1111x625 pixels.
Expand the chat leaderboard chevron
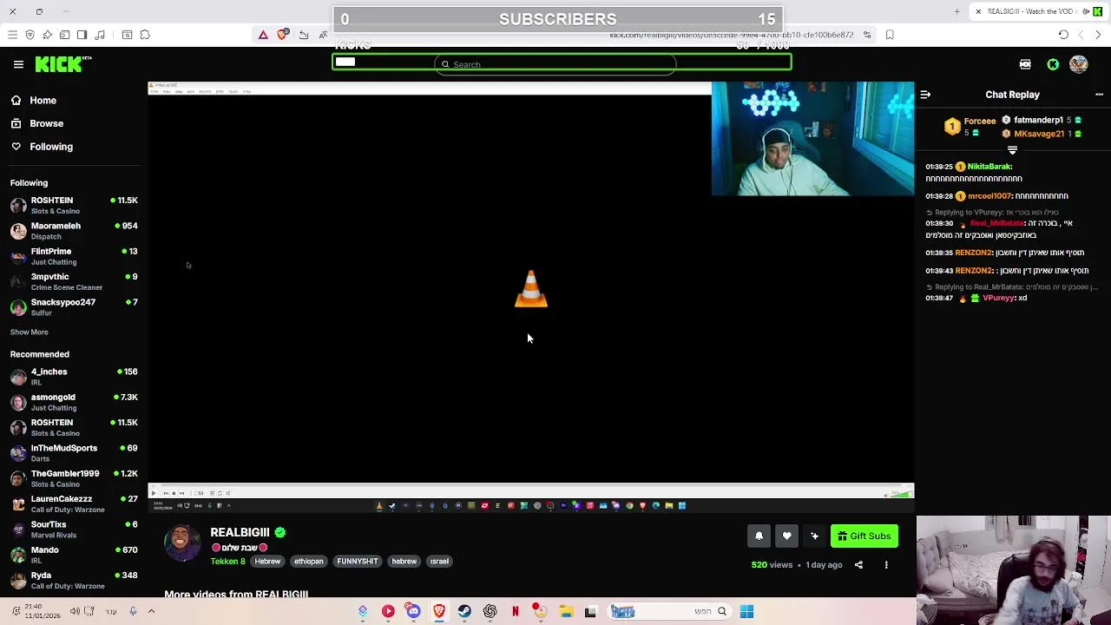(1012, 150)
